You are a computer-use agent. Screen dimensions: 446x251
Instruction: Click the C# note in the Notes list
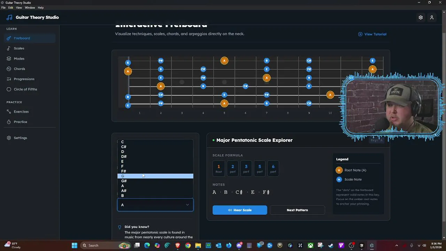(x=239, y=192)
